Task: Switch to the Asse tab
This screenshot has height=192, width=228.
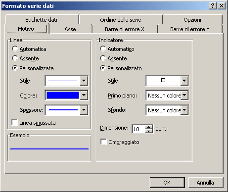Action: click(x=70, y=29)
